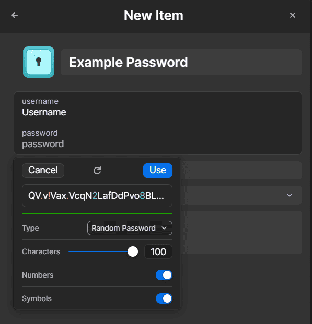This screenshot has width=312, height=324.
Task: Click the generated password text box
Action: click(97, 196)
